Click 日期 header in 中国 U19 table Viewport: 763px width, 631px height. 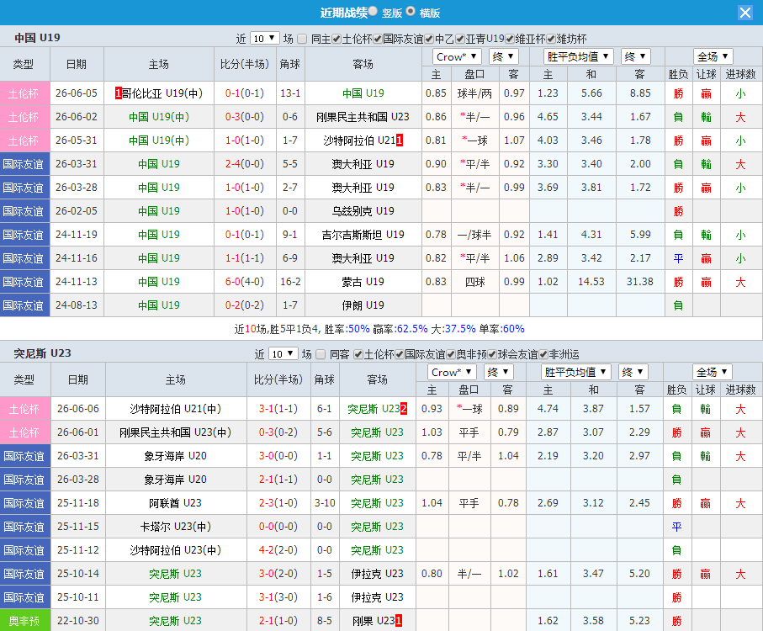(x=77, y=64)
